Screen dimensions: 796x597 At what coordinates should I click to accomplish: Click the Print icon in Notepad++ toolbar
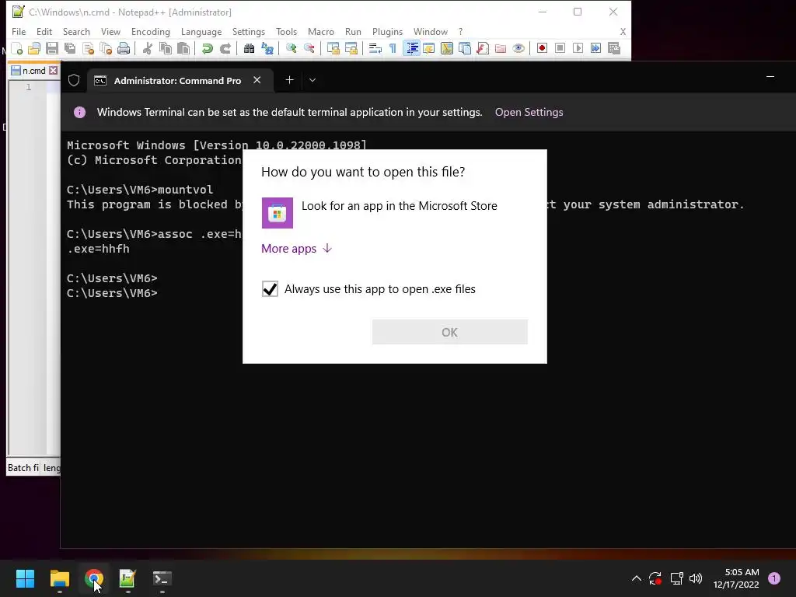(x=124, y=48)
